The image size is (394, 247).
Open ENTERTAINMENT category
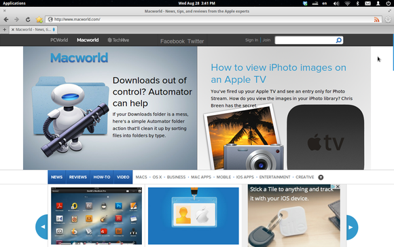[x=274, y=178]
